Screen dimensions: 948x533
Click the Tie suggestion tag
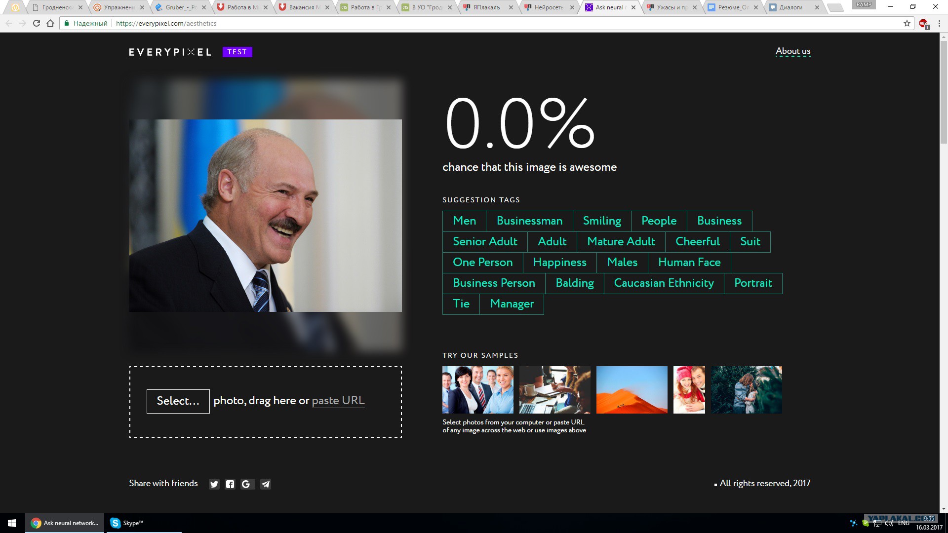click(461, 304)
